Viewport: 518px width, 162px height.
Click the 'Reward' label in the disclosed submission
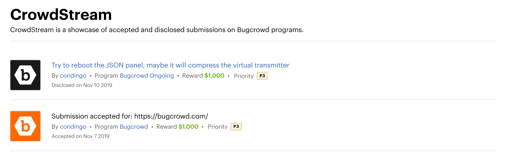193,76
